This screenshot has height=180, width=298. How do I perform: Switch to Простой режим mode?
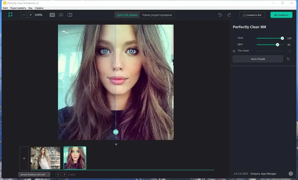click(127, 15)
